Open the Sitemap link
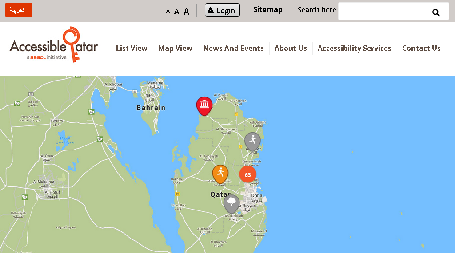Viewport: 455px width, 267px height. click(268, 10)
